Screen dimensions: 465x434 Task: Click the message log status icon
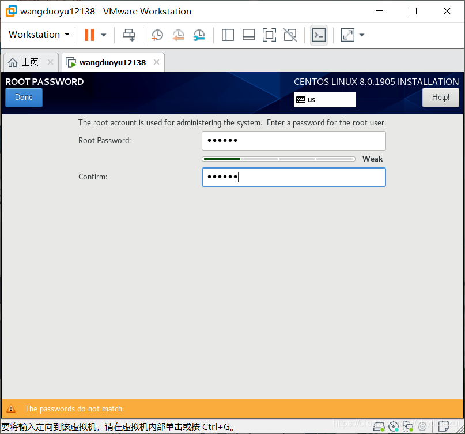tap(443, 426)
